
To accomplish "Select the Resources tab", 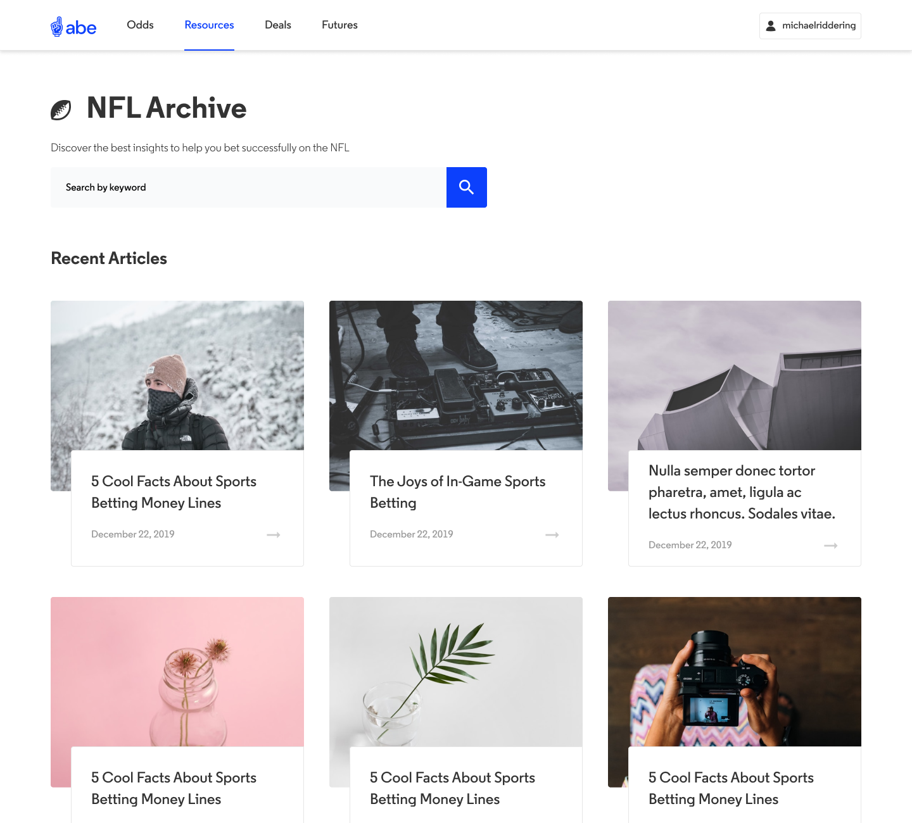I will (209, 25).
